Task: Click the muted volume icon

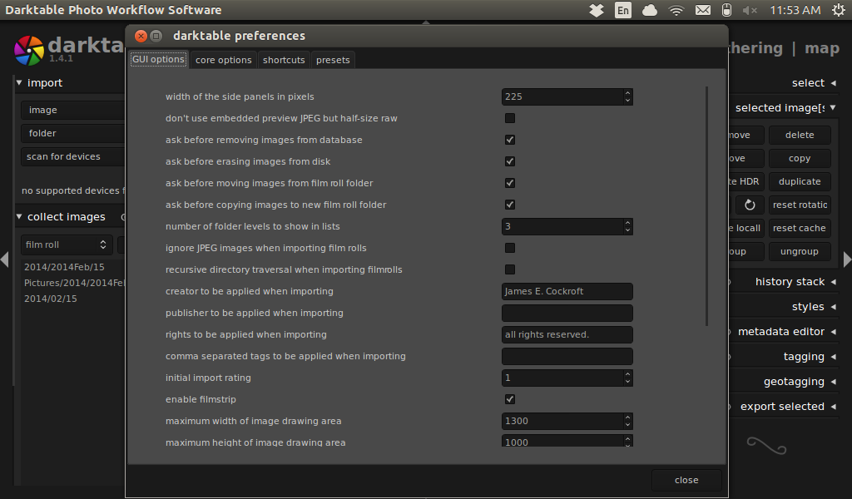Action: pos(750,10)
